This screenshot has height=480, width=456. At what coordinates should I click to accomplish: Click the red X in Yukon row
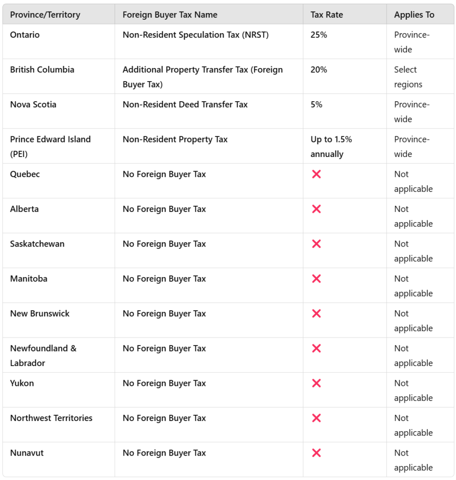[x=316, y=383]
